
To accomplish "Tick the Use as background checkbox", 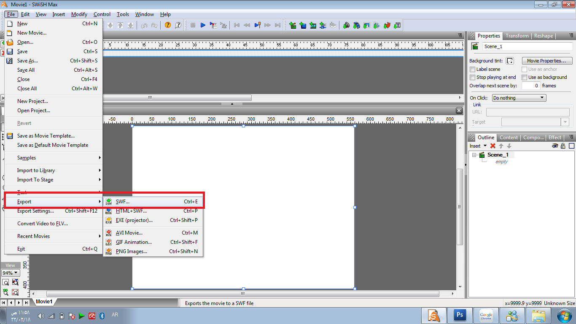I will click(x=525, y=77).
